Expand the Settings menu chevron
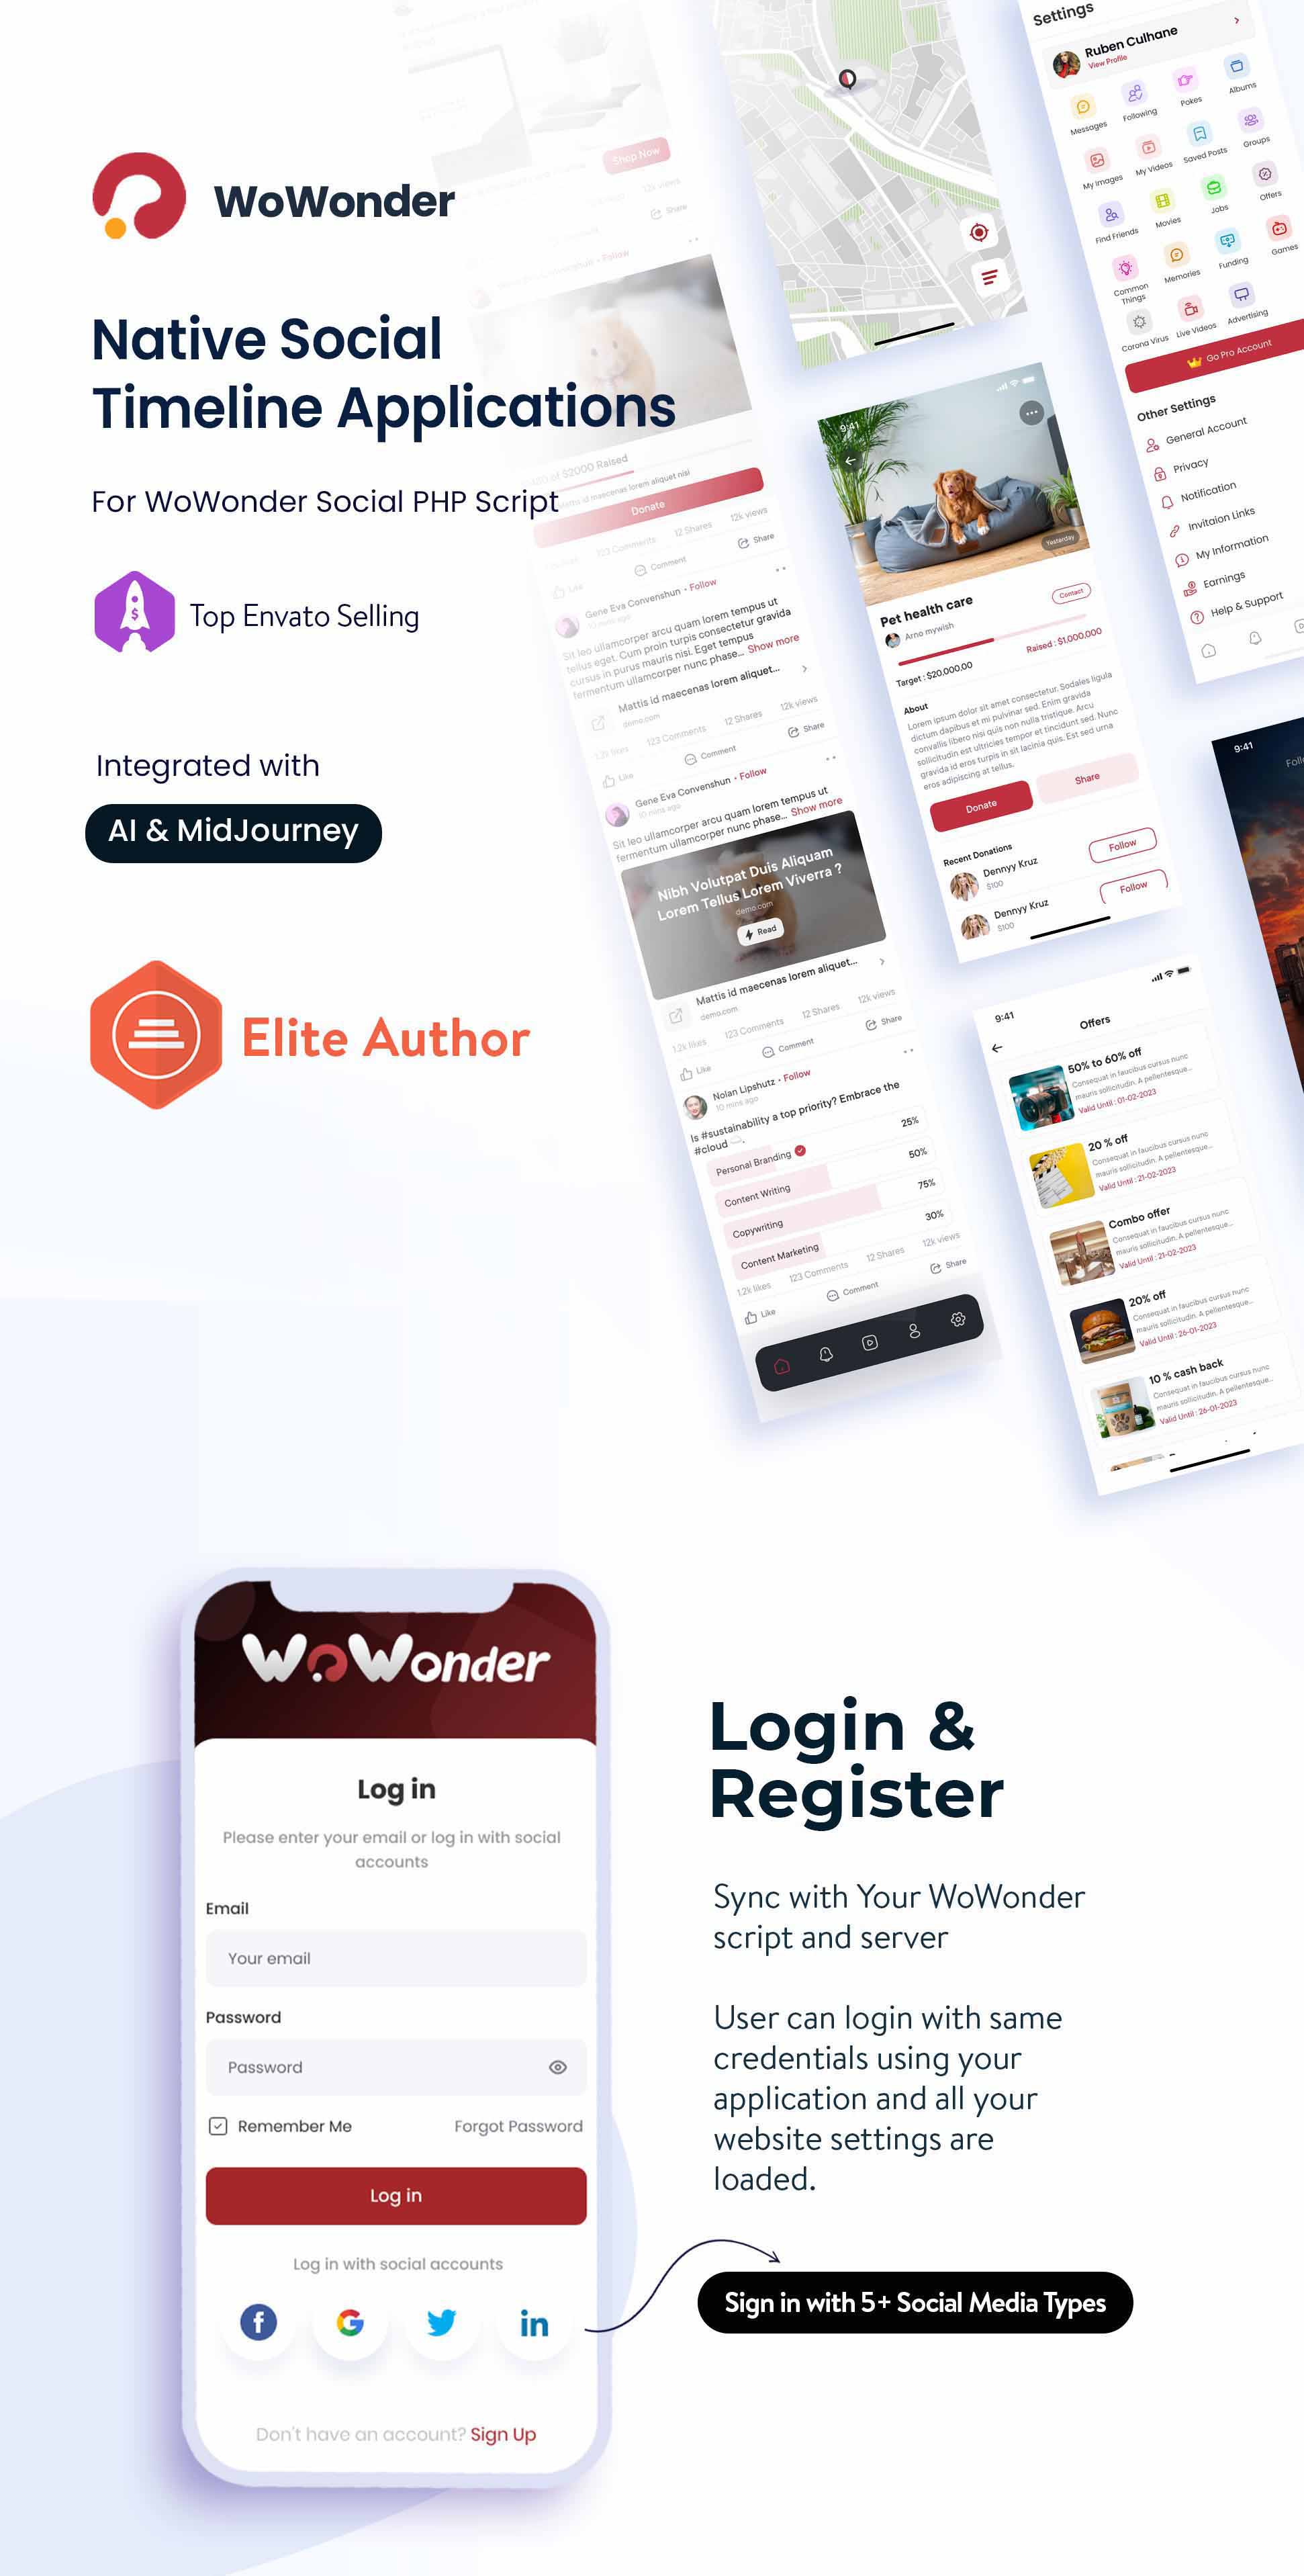Image resolution: width=1304 pixels, height=2576 pixels. click(x=1238, y=20)
